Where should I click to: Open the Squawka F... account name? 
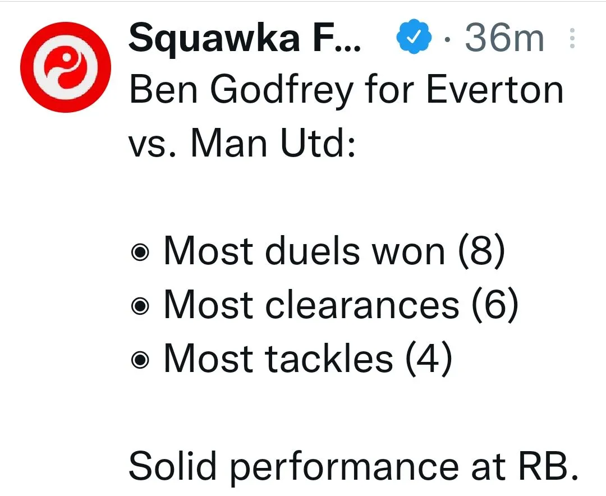click(245, 39)
